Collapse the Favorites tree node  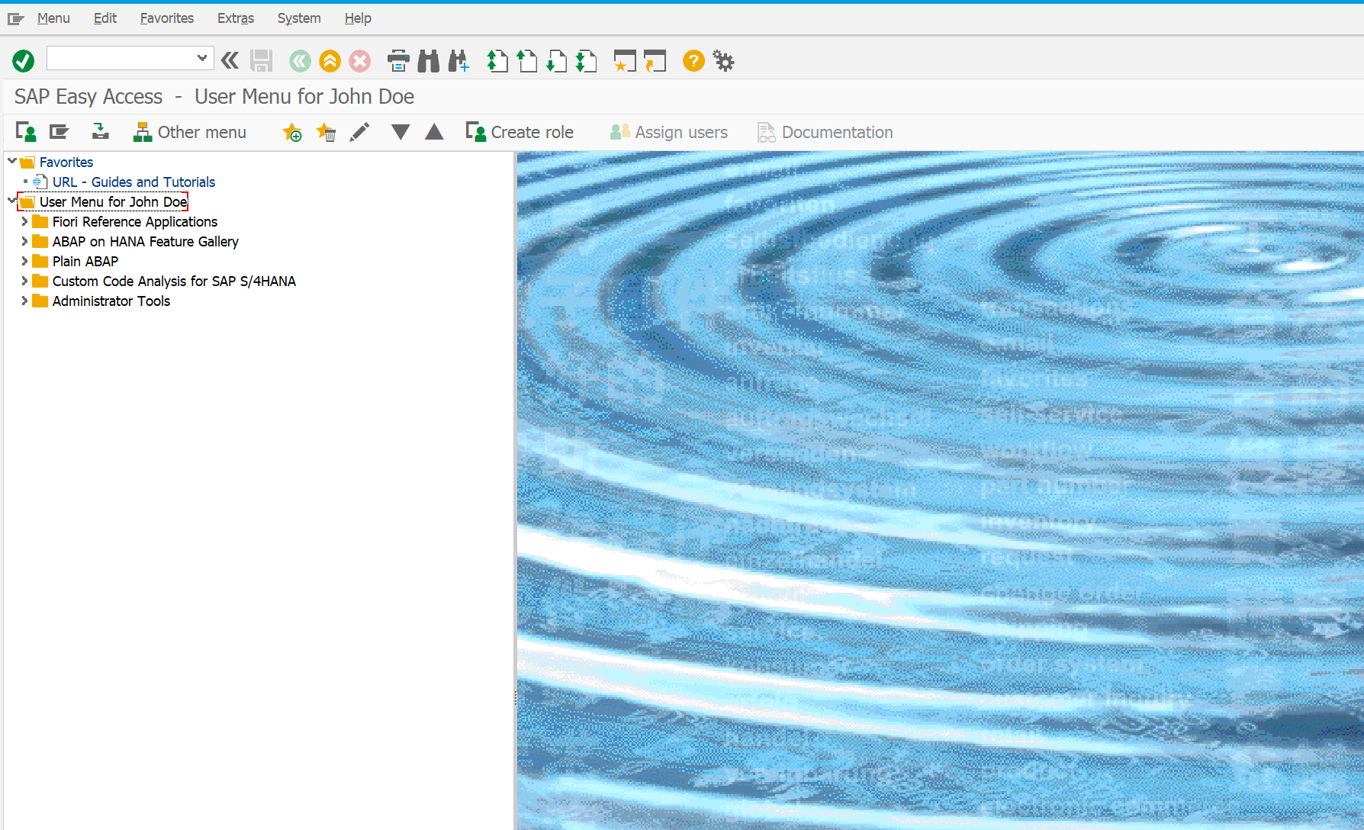[11, 161]
